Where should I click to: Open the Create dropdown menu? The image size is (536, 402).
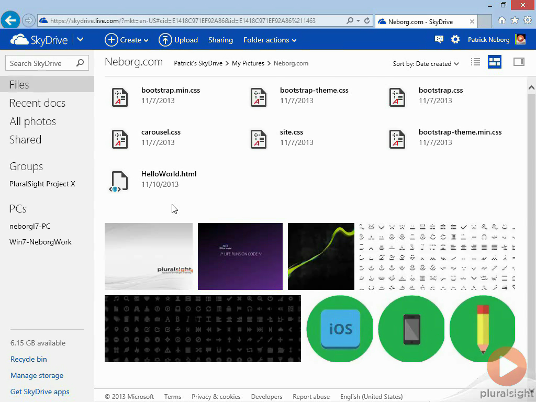point(127,40)
